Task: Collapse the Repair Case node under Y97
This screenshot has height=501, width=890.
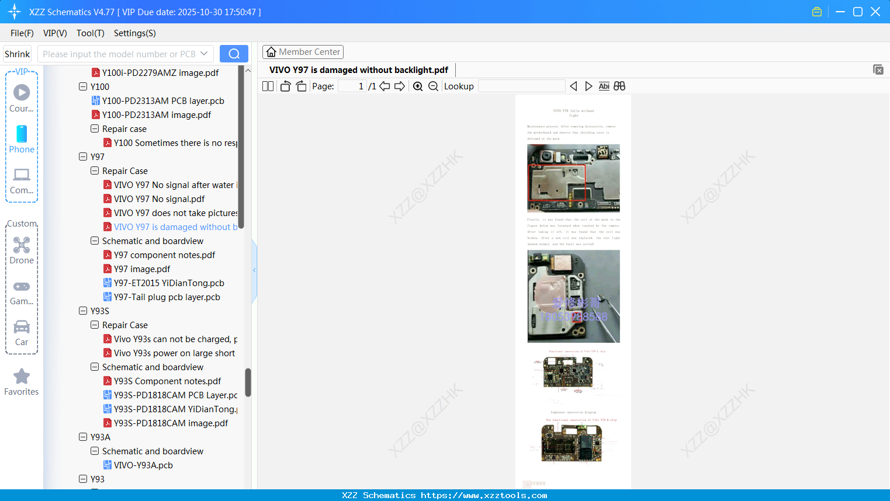Action: tap(95, 171)
